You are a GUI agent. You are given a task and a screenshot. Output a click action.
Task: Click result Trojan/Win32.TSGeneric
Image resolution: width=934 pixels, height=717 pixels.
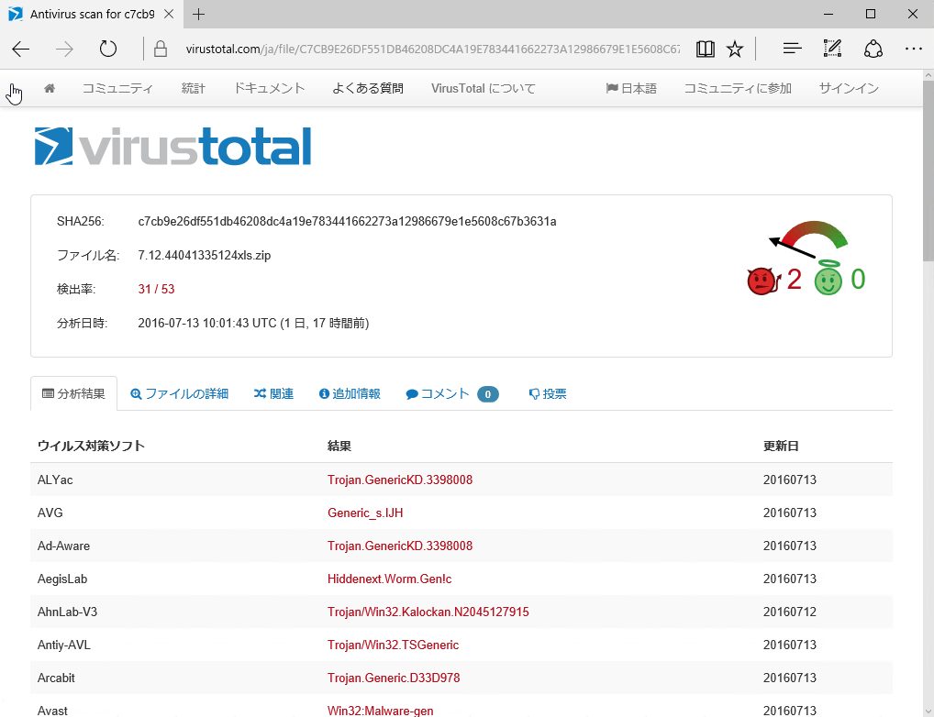(393, 645)
